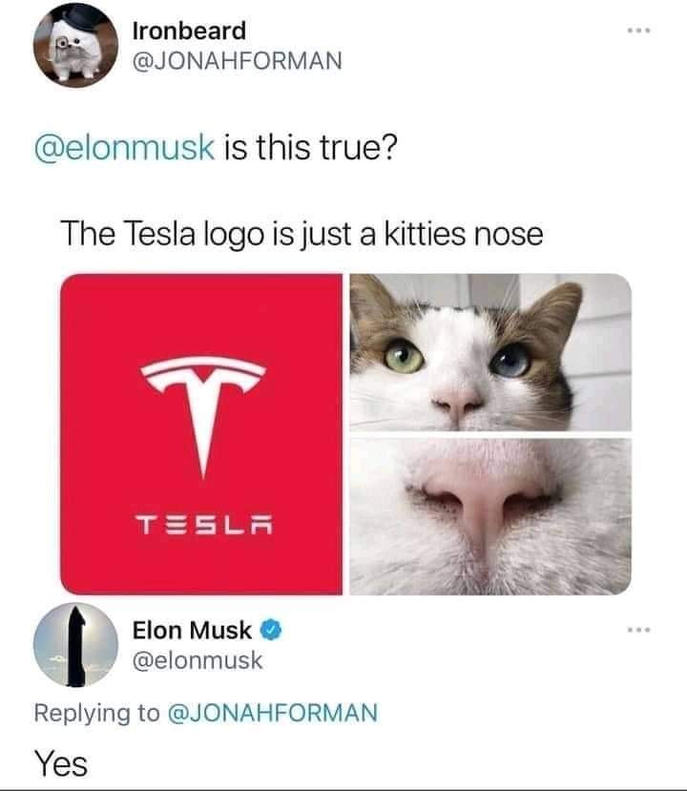Viewport: 687px width, 791px height.
Task: Open the cat face photo
Action: (490, 352)
